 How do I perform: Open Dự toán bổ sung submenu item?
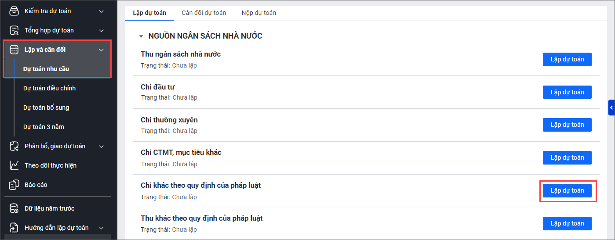point(46,107)
